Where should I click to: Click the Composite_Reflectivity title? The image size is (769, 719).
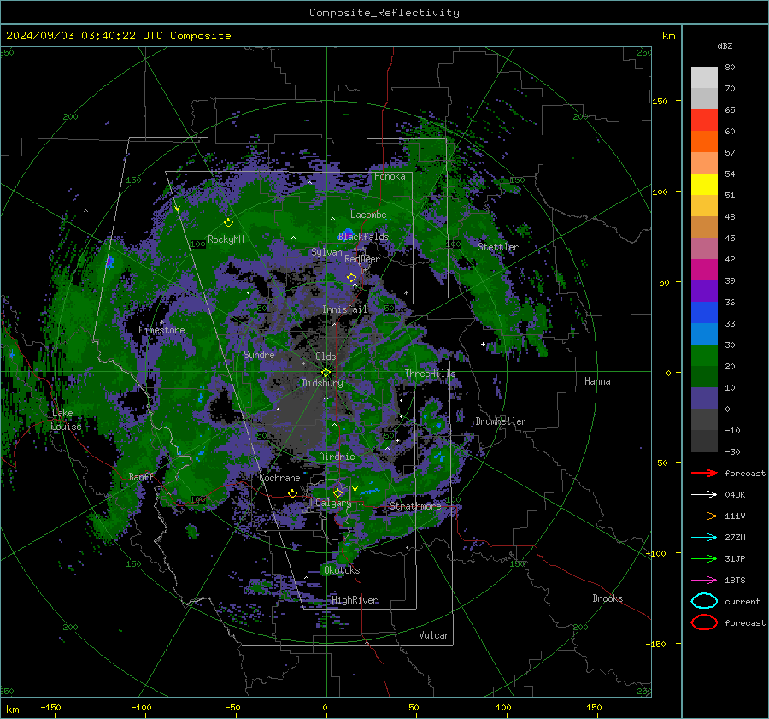point(384,13)
